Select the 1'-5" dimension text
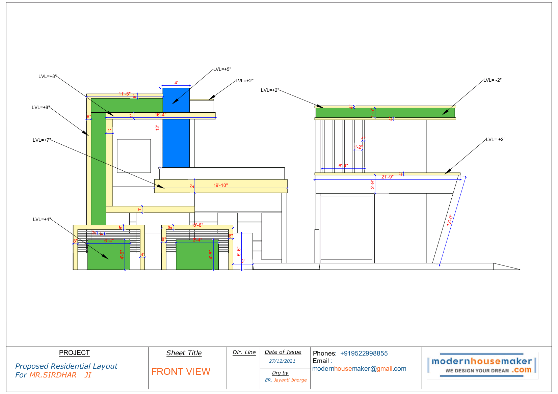Viewport: 558px width, 394px height. coord(373,113)
